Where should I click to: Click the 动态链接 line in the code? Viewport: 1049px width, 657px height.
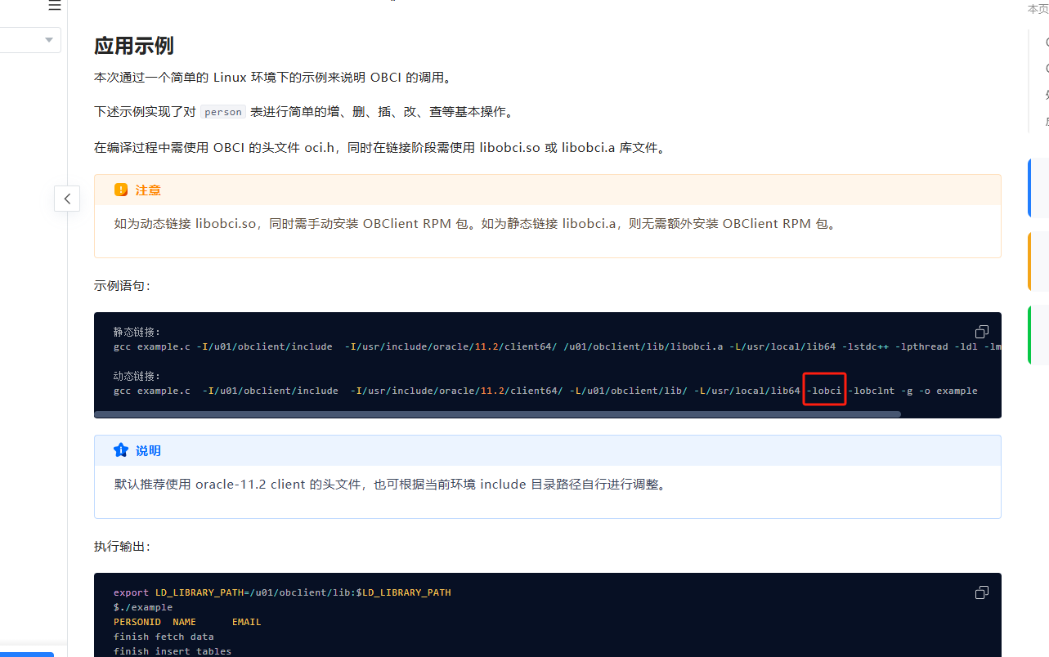click(x=137, y=376)
